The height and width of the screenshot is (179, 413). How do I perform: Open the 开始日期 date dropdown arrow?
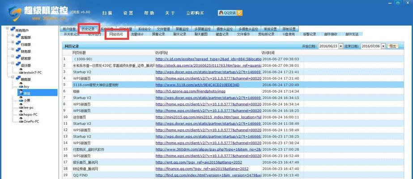click(341, 46)
